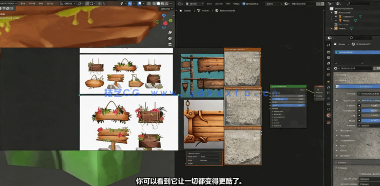Collapse the Collection row in the outliner
This screenshot has height=186, width=380.
(x=332, y=12)
